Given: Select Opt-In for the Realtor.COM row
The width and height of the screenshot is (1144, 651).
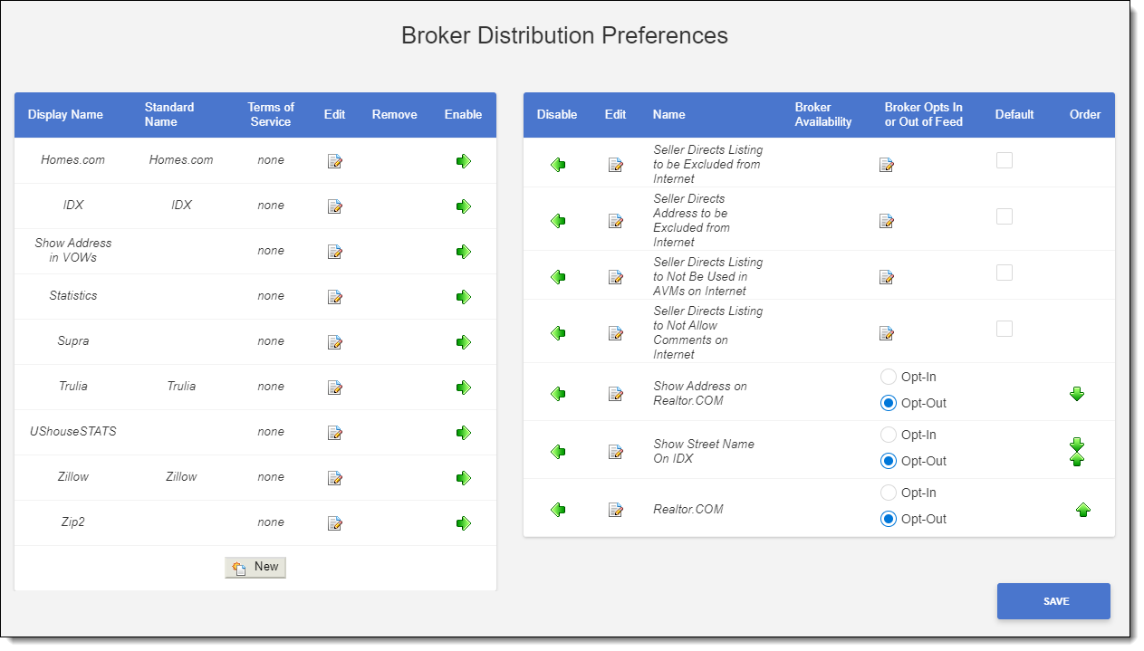Looking at the screenshot, I should point(888,493).
